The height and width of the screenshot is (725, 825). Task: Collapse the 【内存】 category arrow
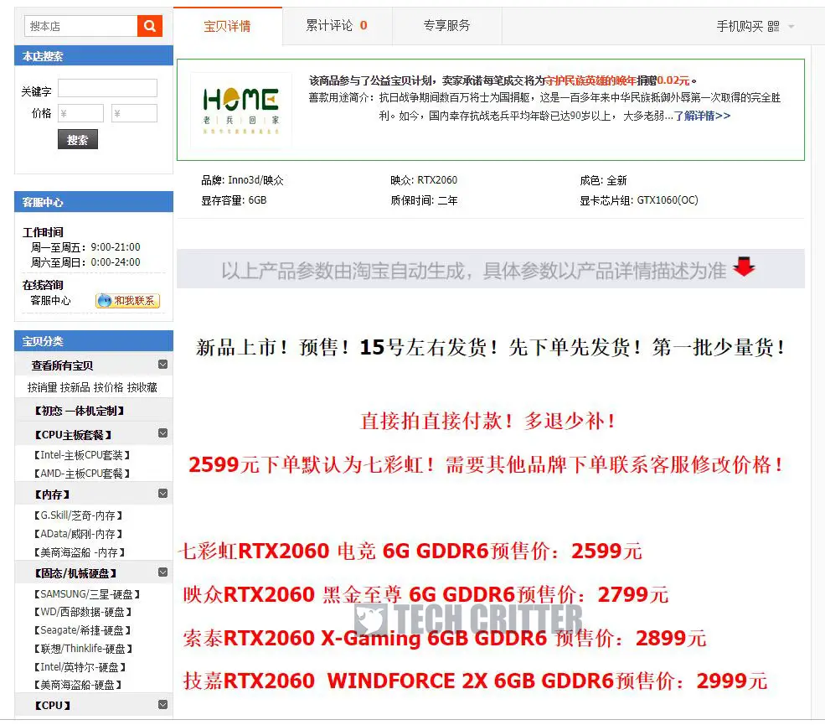click(163, 494)
